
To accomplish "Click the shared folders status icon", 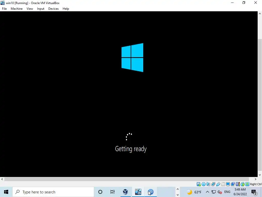I will [223, 184].
